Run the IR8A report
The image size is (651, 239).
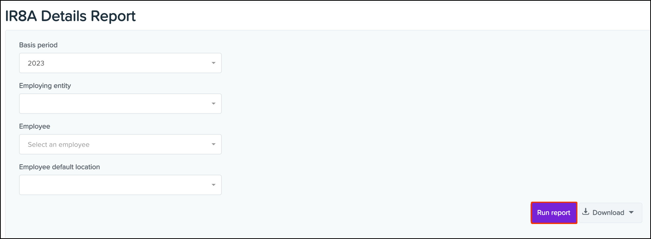pyautogui.click(x=553, y=213)
